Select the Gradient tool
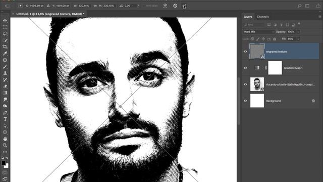This screenshot has height=182, width=323. (x=5, y=93)
